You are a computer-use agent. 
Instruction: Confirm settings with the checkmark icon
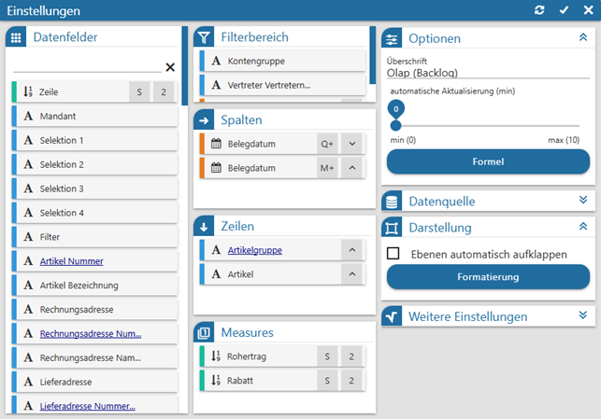(564, 9)
